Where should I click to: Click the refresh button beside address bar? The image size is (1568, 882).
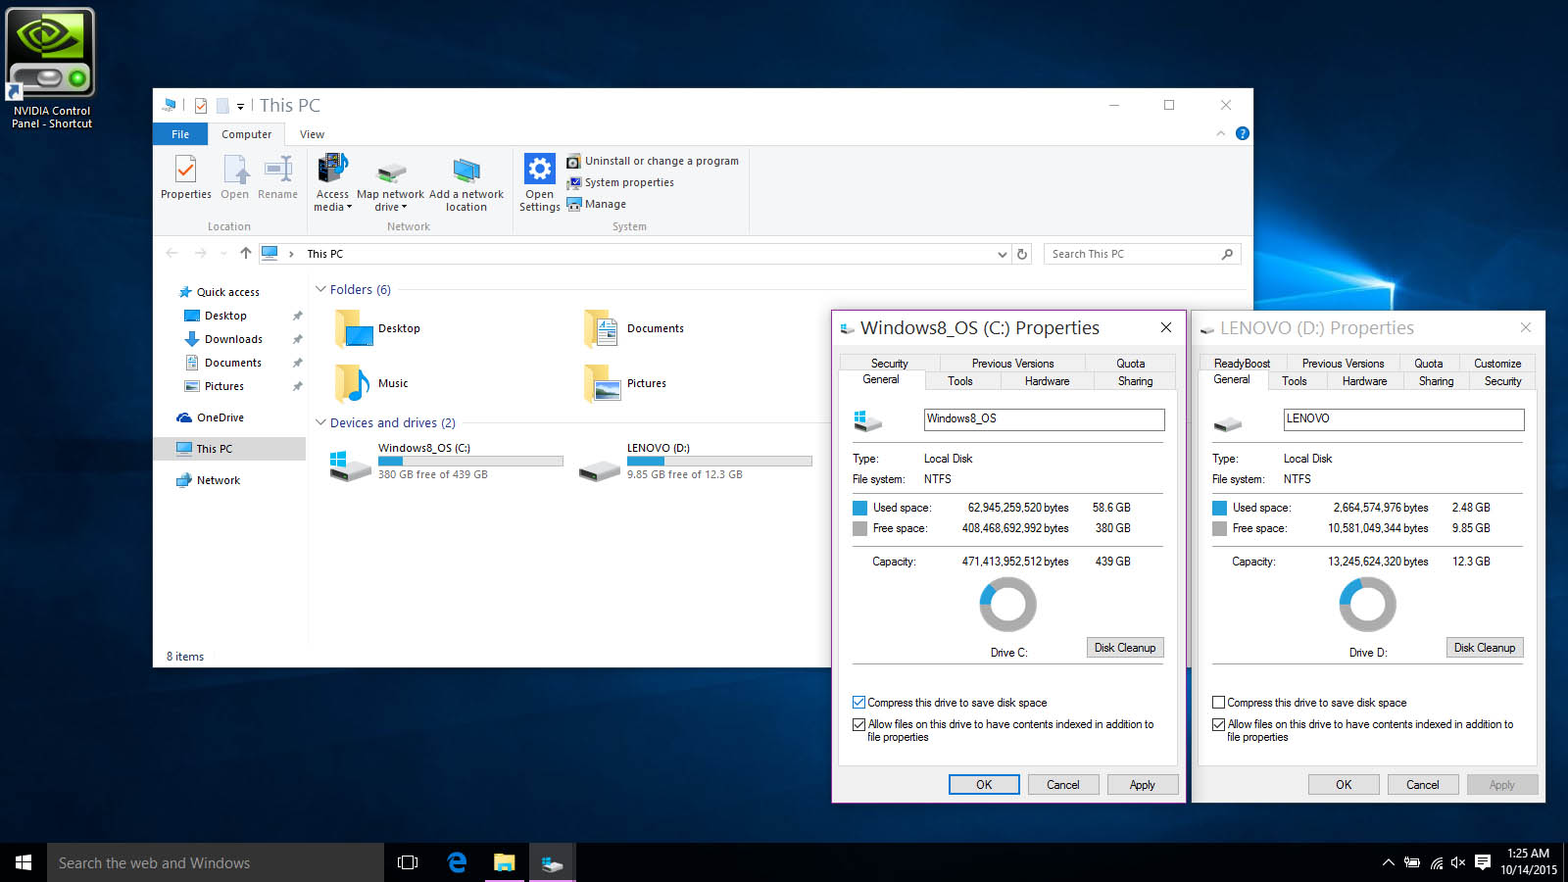pos(1022,254)
